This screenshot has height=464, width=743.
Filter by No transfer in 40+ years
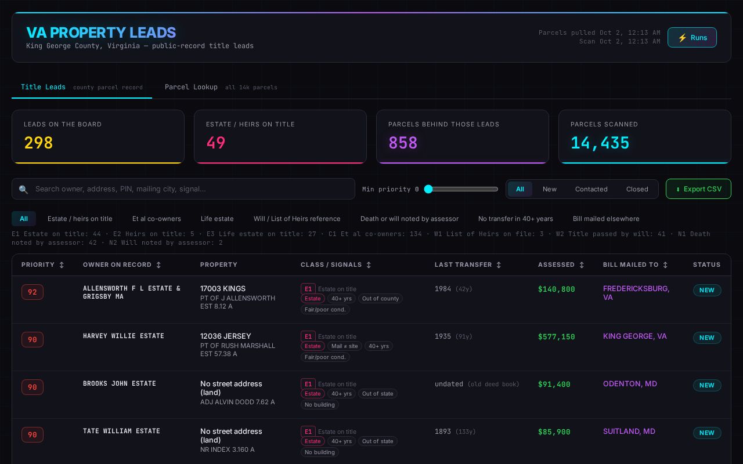(515, 219)
